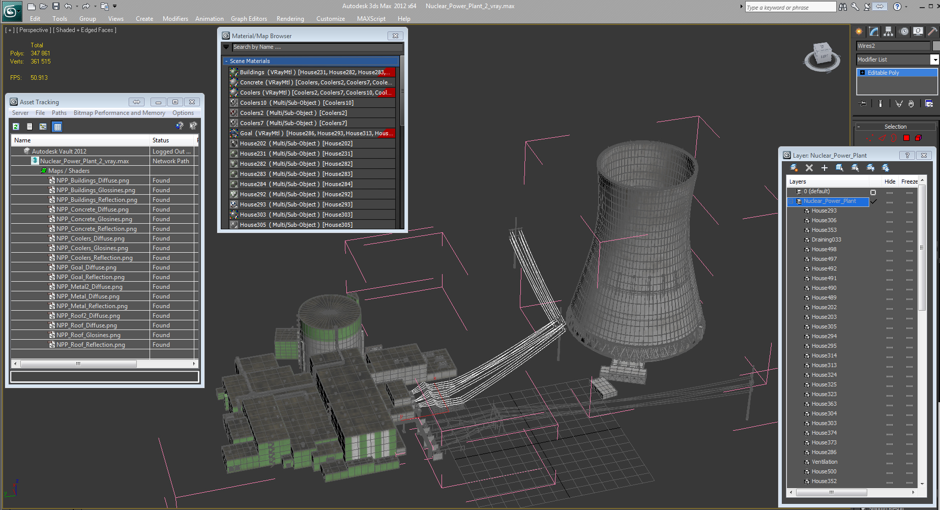Save the scene with the floppy icon
This screenshot has height=510, width=940.
tap(56, 7)
